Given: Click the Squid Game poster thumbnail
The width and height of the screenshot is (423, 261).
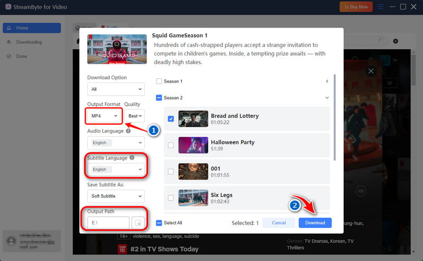Looking at the screenshot, I should click(x=117, y=49).
